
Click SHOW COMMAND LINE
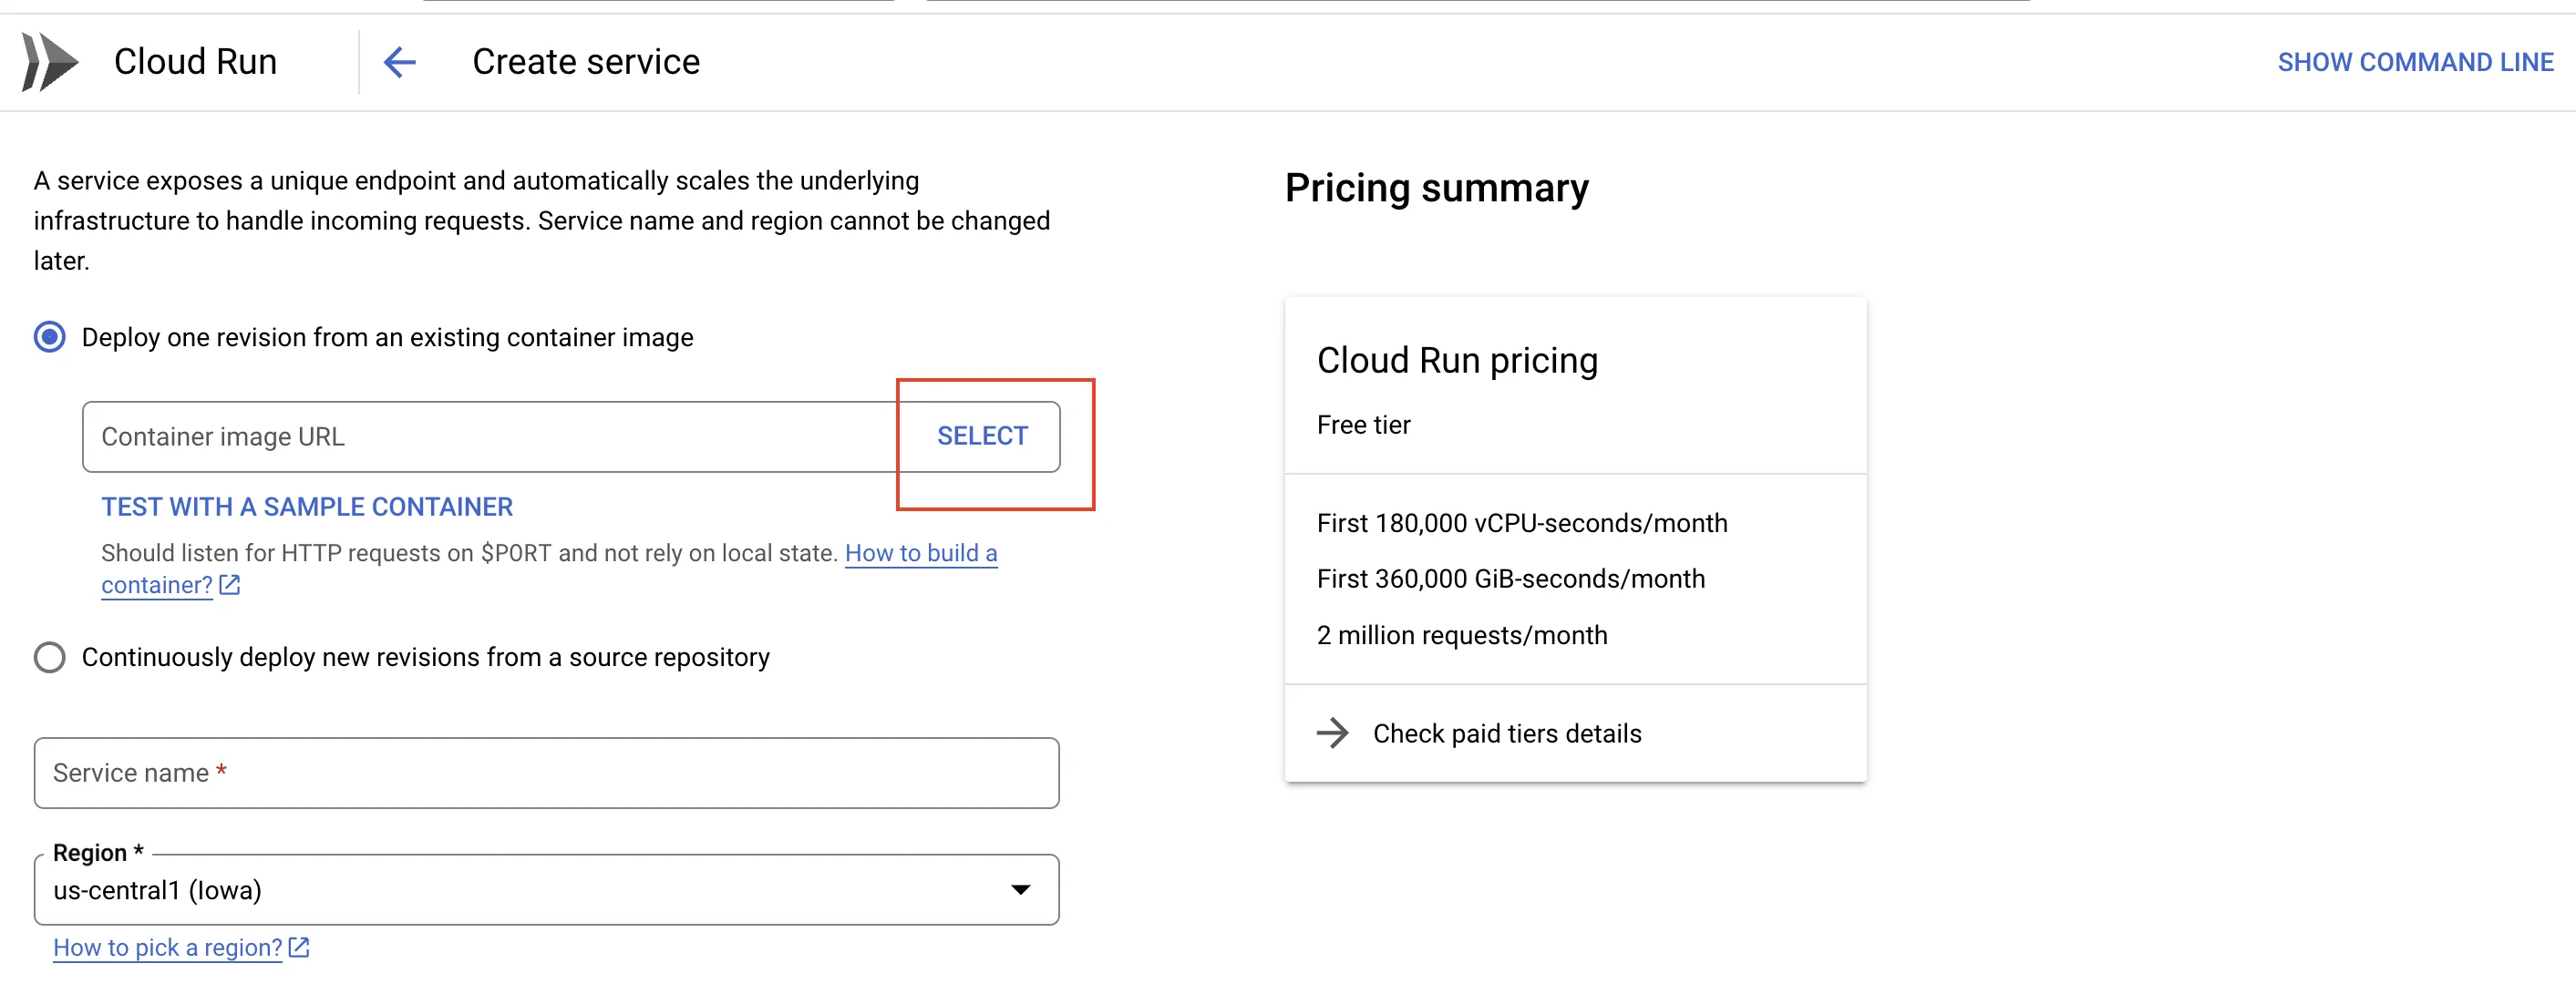[2415, 62]
